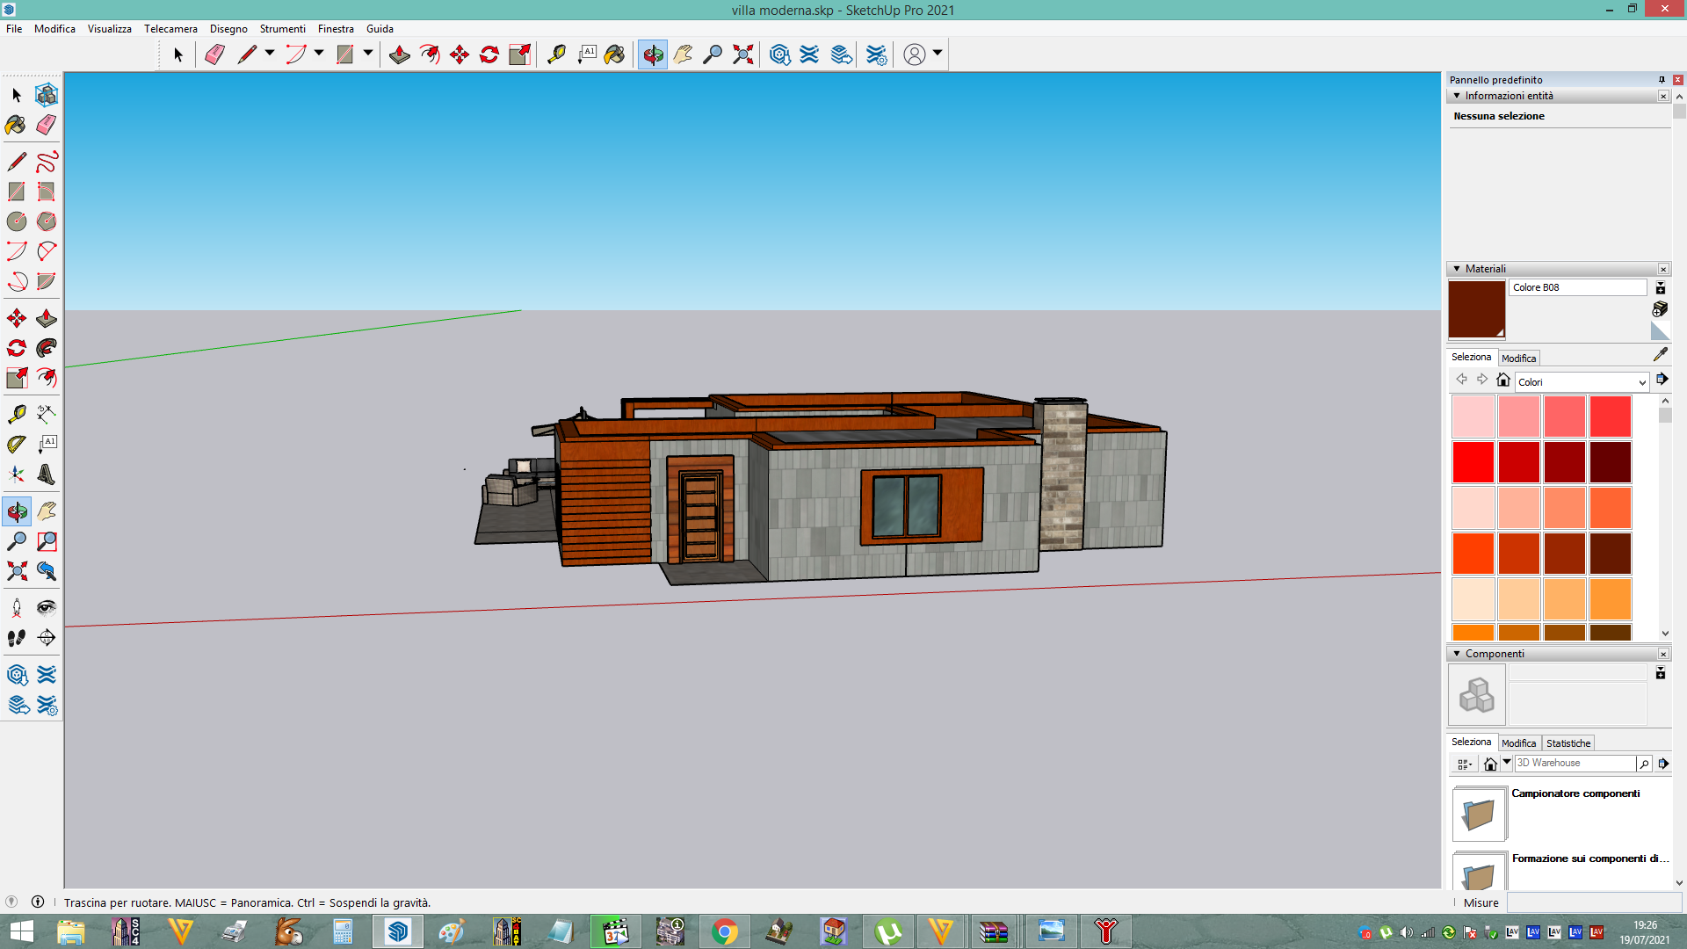Open uTorrent from the taskbar

tap(888, 931)
